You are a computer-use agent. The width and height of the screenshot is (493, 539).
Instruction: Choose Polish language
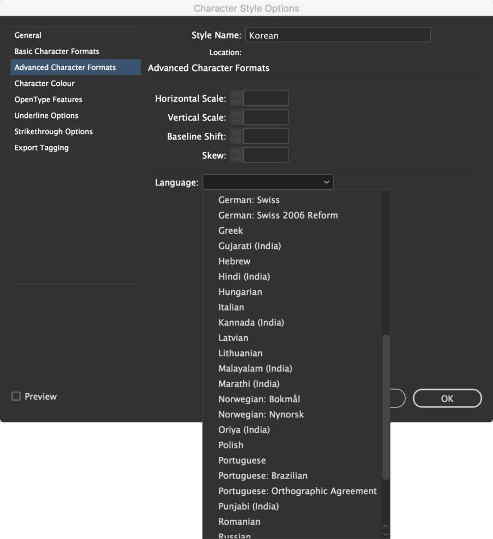[292, 445]
